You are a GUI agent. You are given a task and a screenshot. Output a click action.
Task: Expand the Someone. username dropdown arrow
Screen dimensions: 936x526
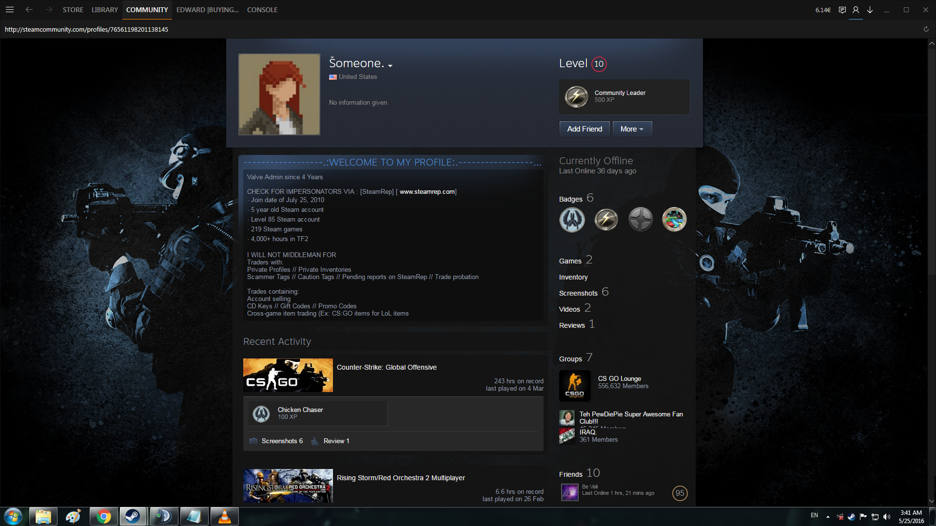point(390,66)
